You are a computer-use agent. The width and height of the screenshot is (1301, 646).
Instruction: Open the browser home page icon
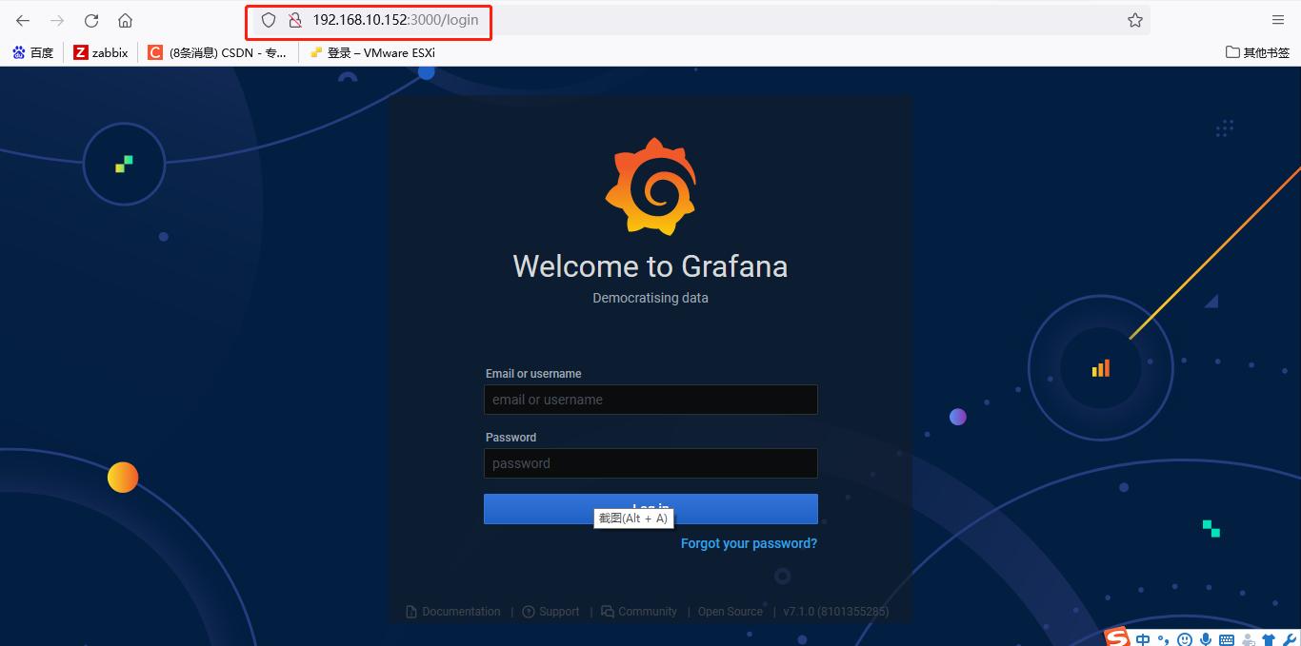pos(125,20)
